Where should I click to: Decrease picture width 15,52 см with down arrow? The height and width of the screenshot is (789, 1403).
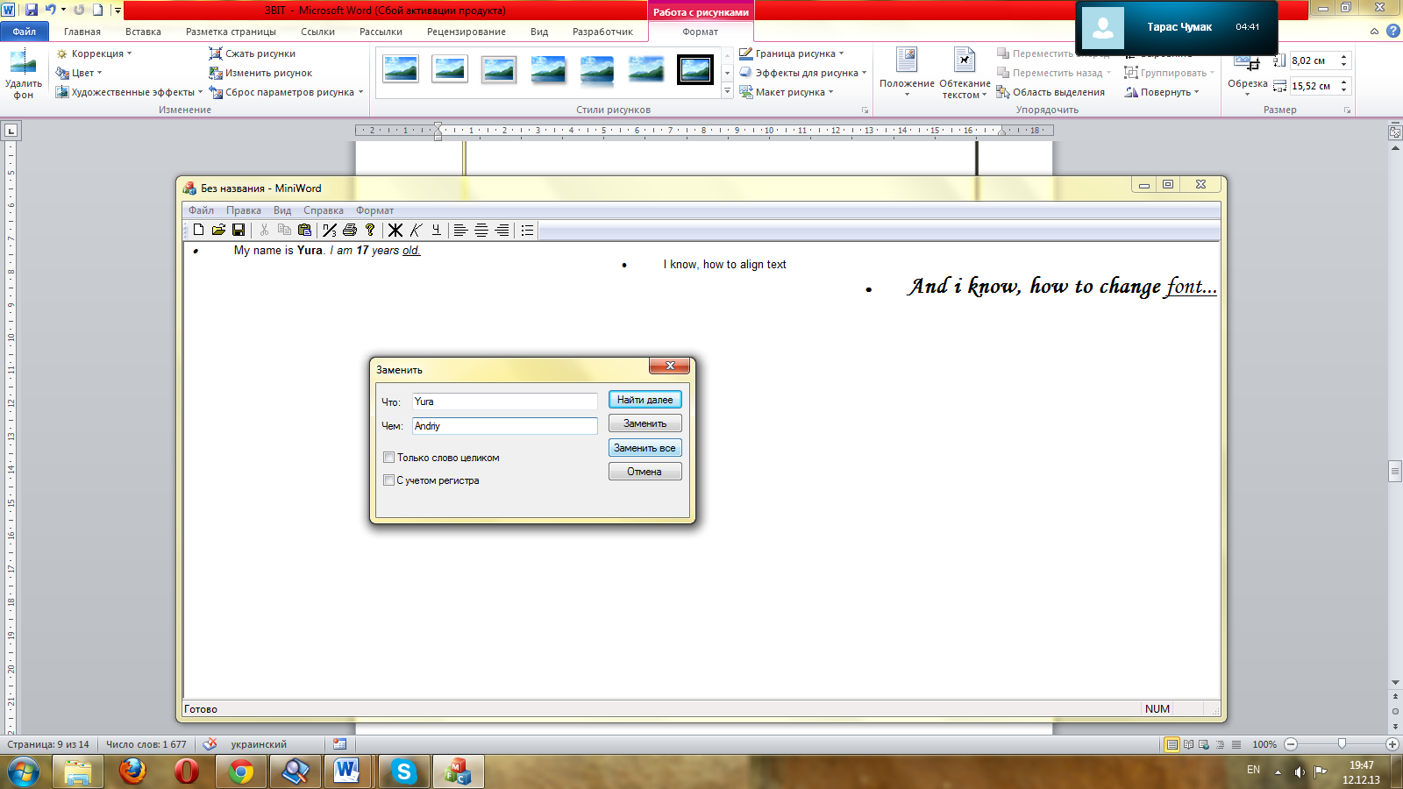1343,90
